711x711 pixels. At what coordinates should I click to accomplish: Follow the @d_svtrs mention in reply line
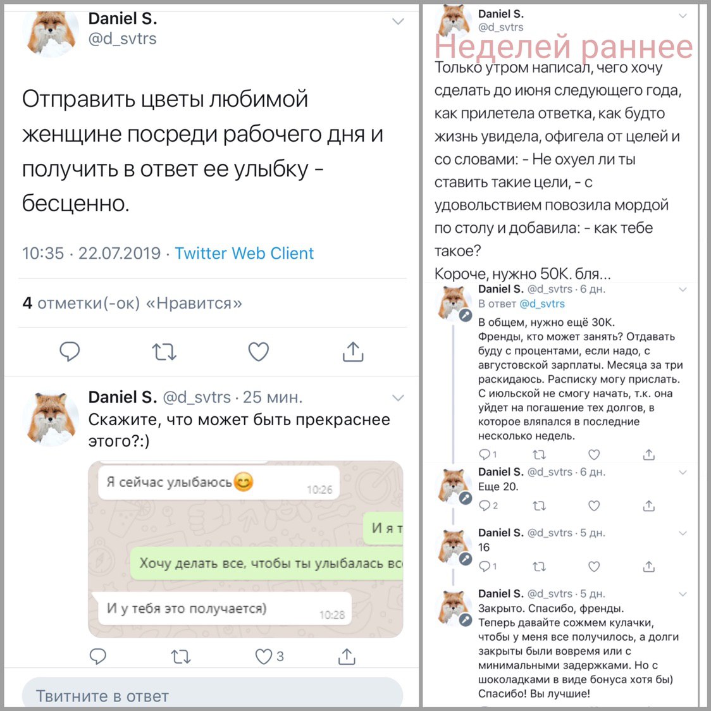[x=542, y=304]
